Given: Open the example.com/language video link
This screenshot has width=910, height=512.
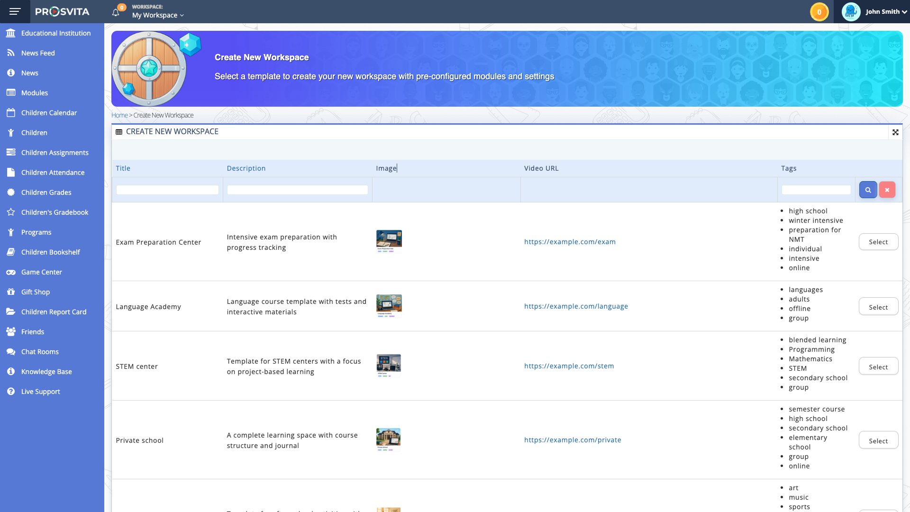Looking at the screenshot, I should tap(576, 306).
